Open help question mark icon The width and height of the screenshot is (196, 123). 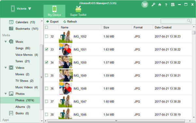coord(166,5)
